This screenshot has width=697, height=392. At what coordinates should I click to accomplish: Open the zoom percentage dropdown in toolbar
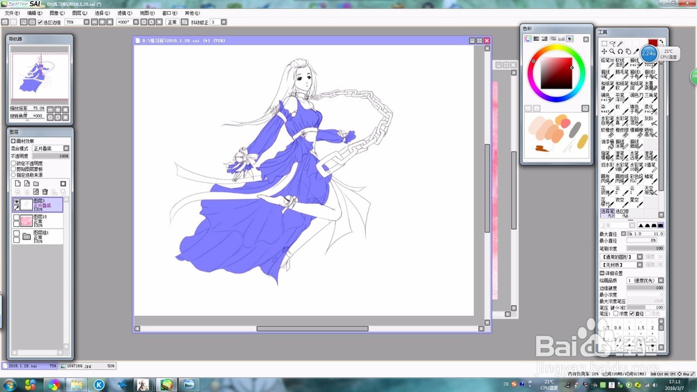point(86,22)
